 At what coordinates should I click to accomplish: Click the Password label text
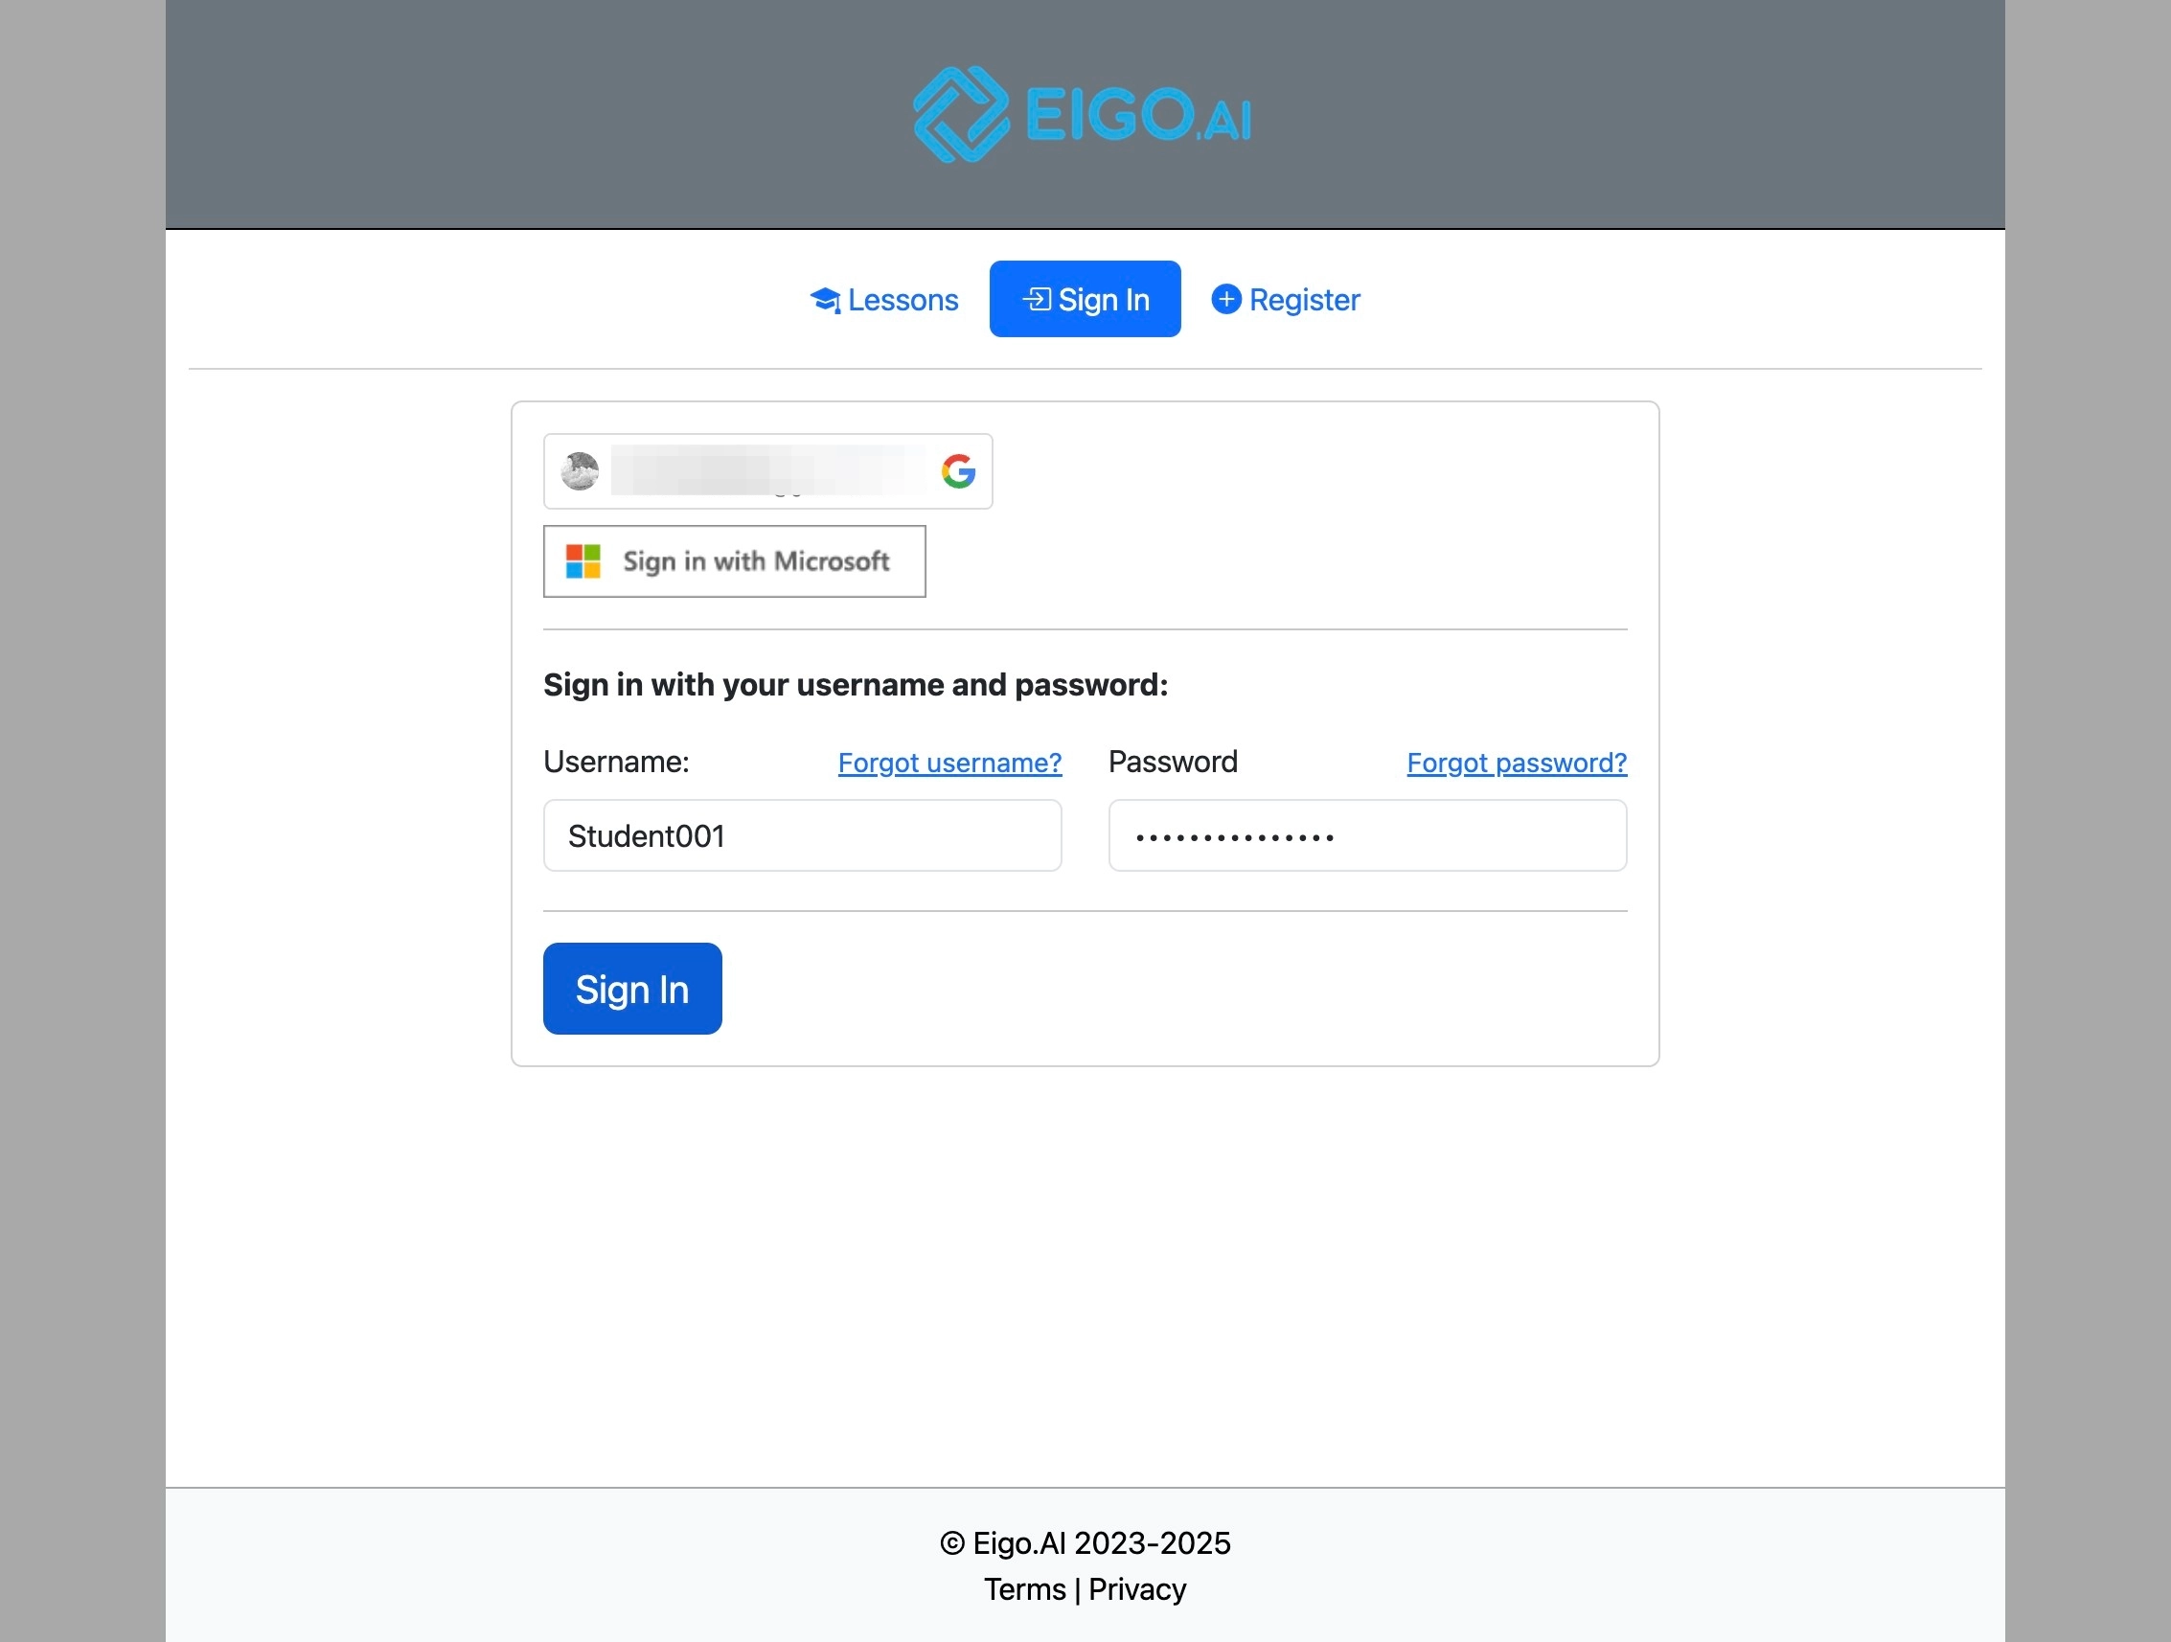click(x=1173, y=762)
